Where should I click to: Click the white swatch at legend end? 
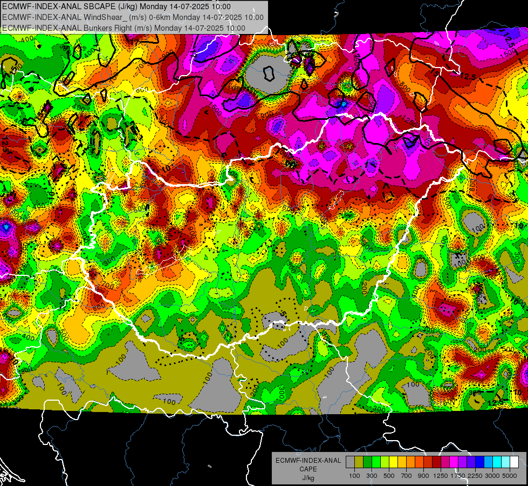[515, 462]
